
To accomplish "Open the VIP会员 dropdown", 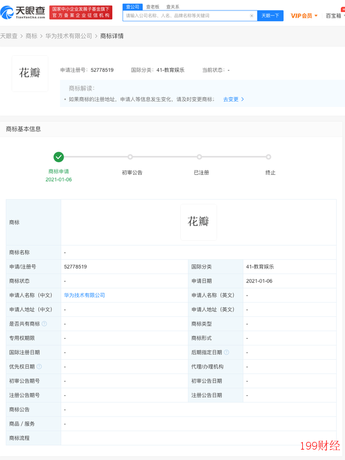I will click(x=304, y=16).
